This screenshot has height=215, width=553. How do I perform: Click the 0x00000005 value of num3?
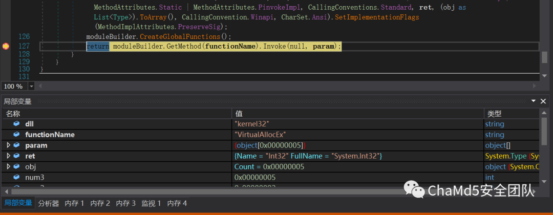coord(255,177)
